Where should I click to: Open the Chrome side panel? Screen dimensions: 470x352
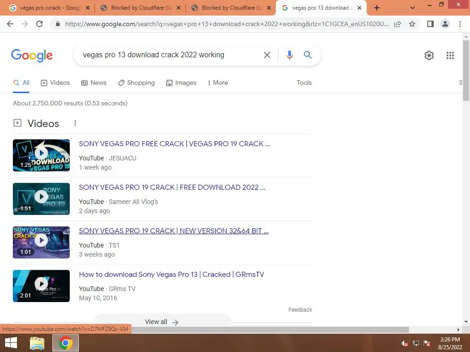point(431,24)
